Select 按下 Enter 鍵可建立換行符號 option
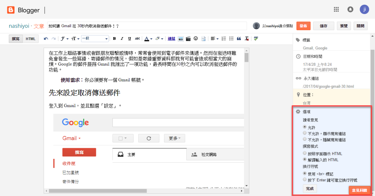375x196 pixels. pyautogui.click(x=305, y=180)
